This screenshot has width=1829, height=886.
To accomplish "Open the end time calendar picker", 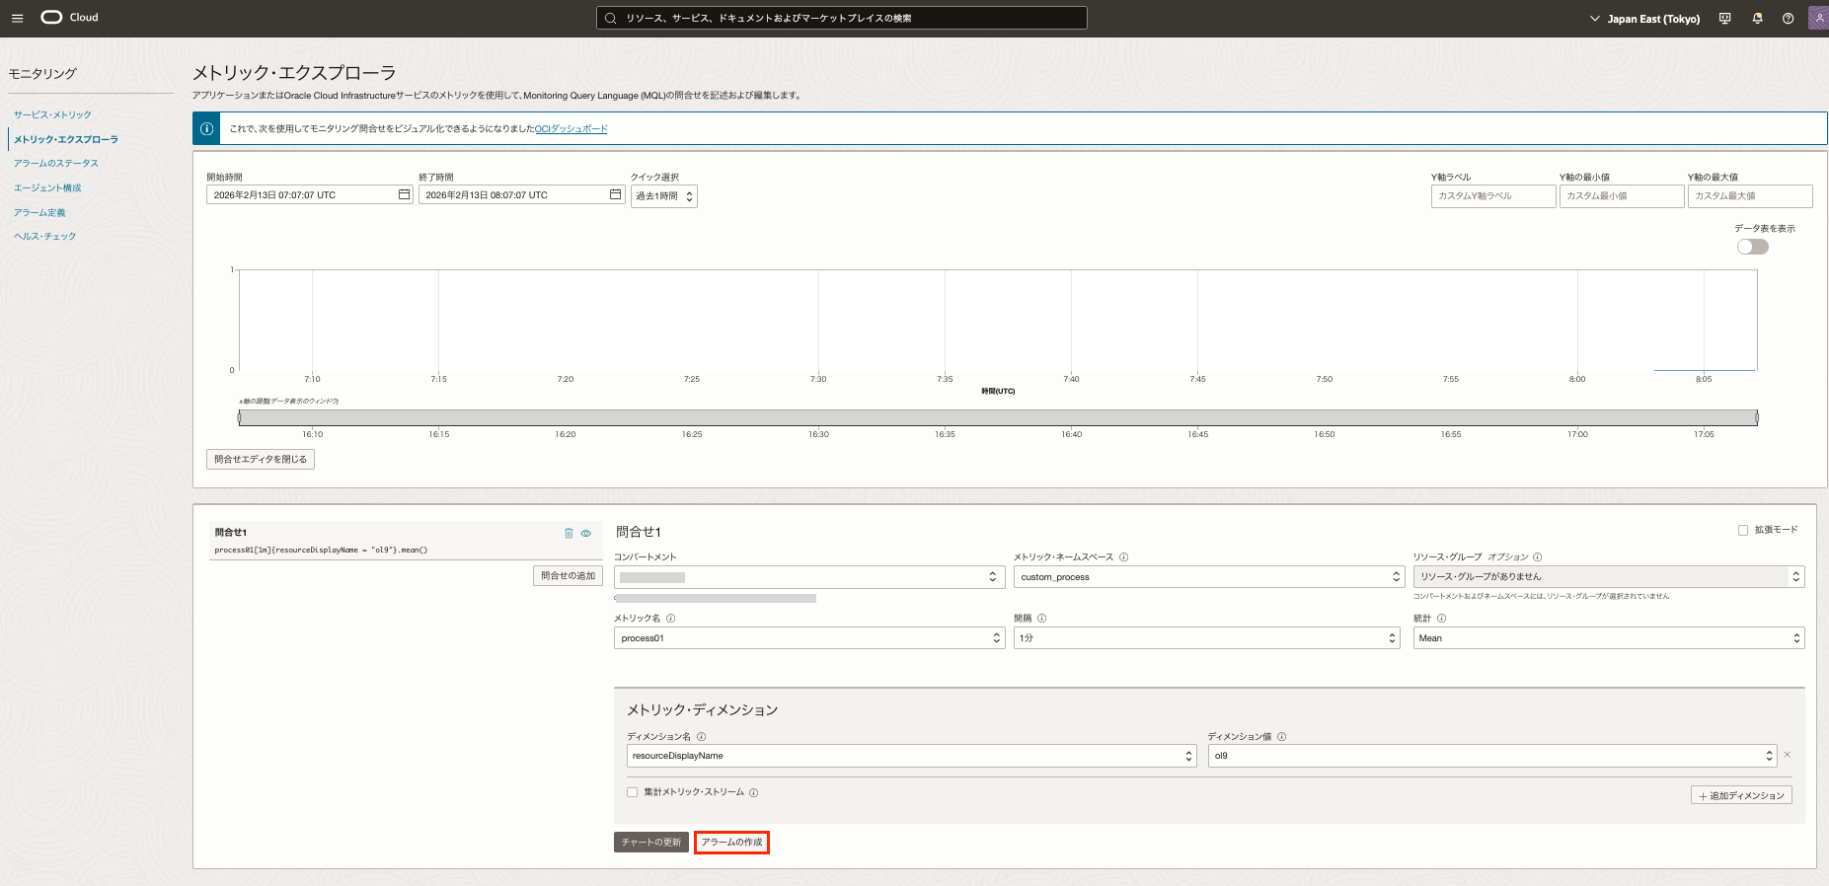I will click(615, 194).
